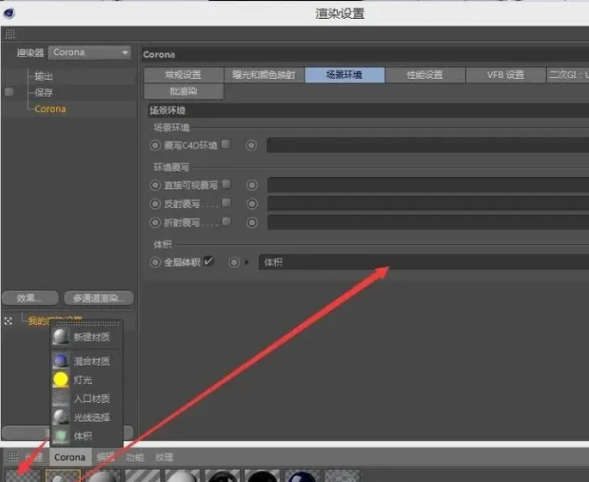The width and height of the screenshot is (589, 482).
Task: Uncheck the 全局体积 checkbox
Action: coord(209,261)
